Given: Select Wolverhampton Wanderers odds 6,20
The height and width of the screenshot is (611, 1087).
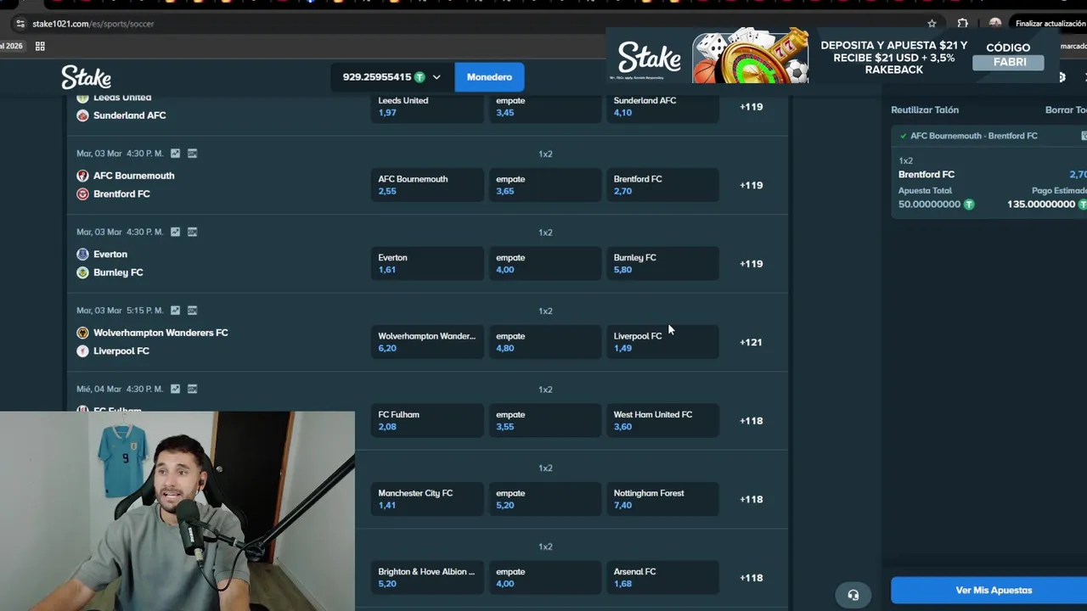Looking at the screenshot, I should [427, 342].
